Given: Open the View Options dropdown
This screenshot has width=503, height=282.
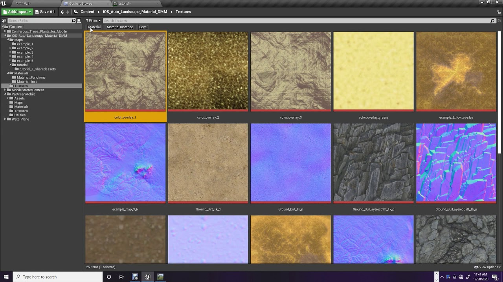Looking at the screenshot, I should 487,267.
